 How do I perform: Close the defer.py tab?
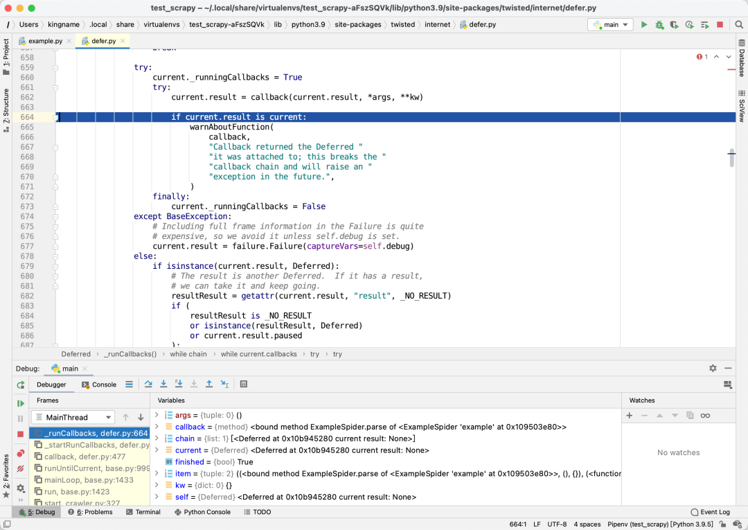pyautogui.click(x=123, y=41)
